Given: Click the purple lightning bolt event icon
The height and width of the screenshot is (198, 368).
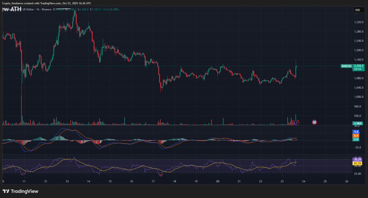Looking at the screenshot, I should coord(296,122).
